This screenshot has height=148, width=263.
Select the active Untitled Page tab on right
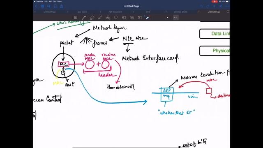click(x=214, y=12)
